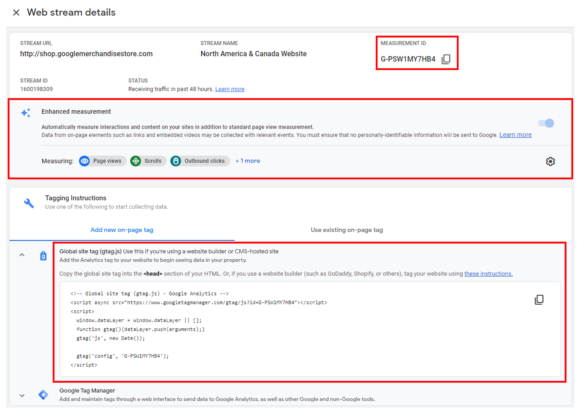The height and width of the screenshot is (412, 580).
Task: Click the Google Tag Manager diamond icon
Action: point(43,395)
